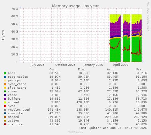Click apps current value 33.54G
151x135 pixels.
(x=55, y=73)
